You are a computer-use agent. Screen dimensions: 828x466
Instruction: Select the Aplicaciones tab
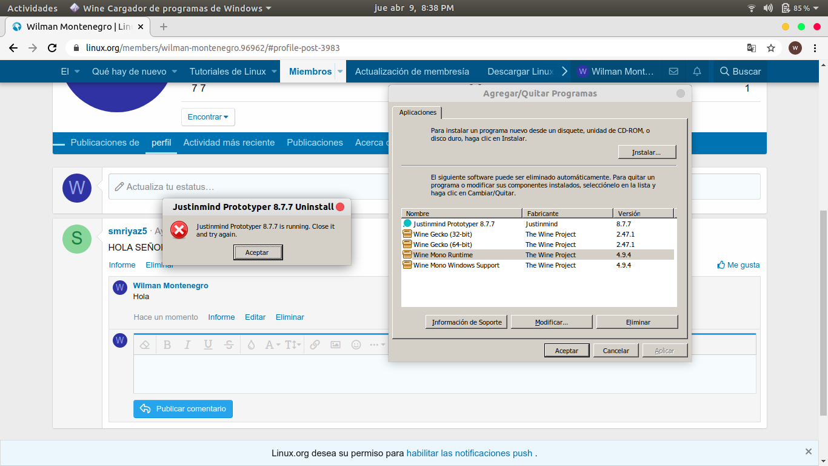click(x=418, y=113)
